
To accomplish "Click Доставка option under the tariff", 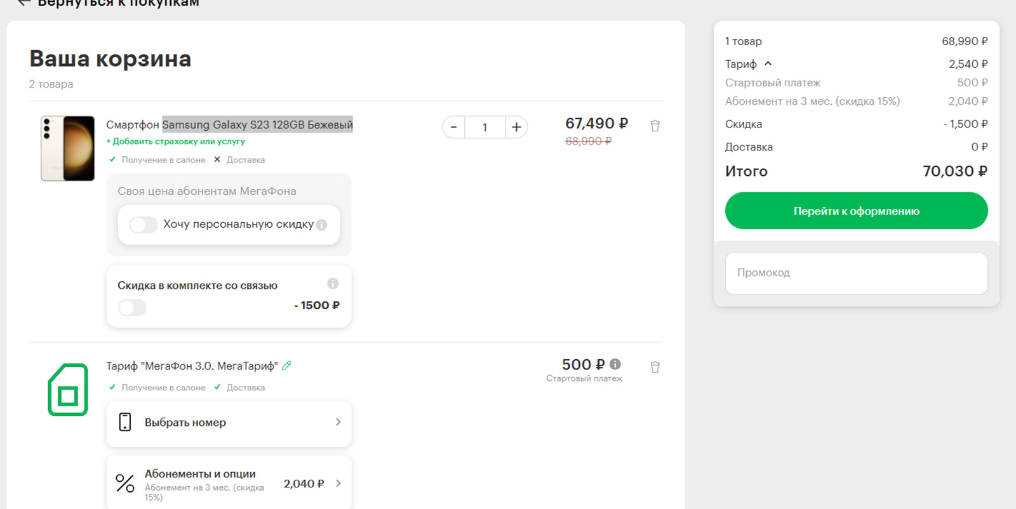I will tap(246, 388).
